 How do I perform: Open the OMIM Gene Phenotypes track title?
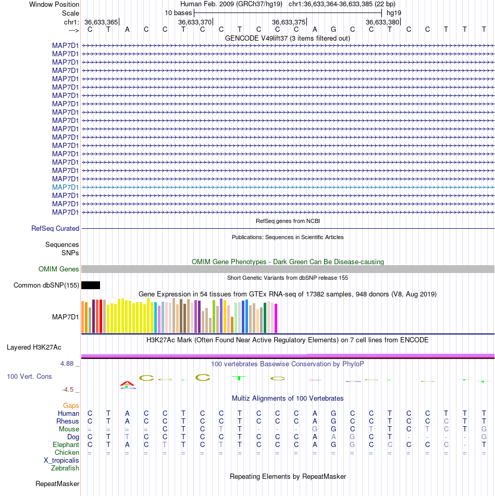(x=288, y=262)
